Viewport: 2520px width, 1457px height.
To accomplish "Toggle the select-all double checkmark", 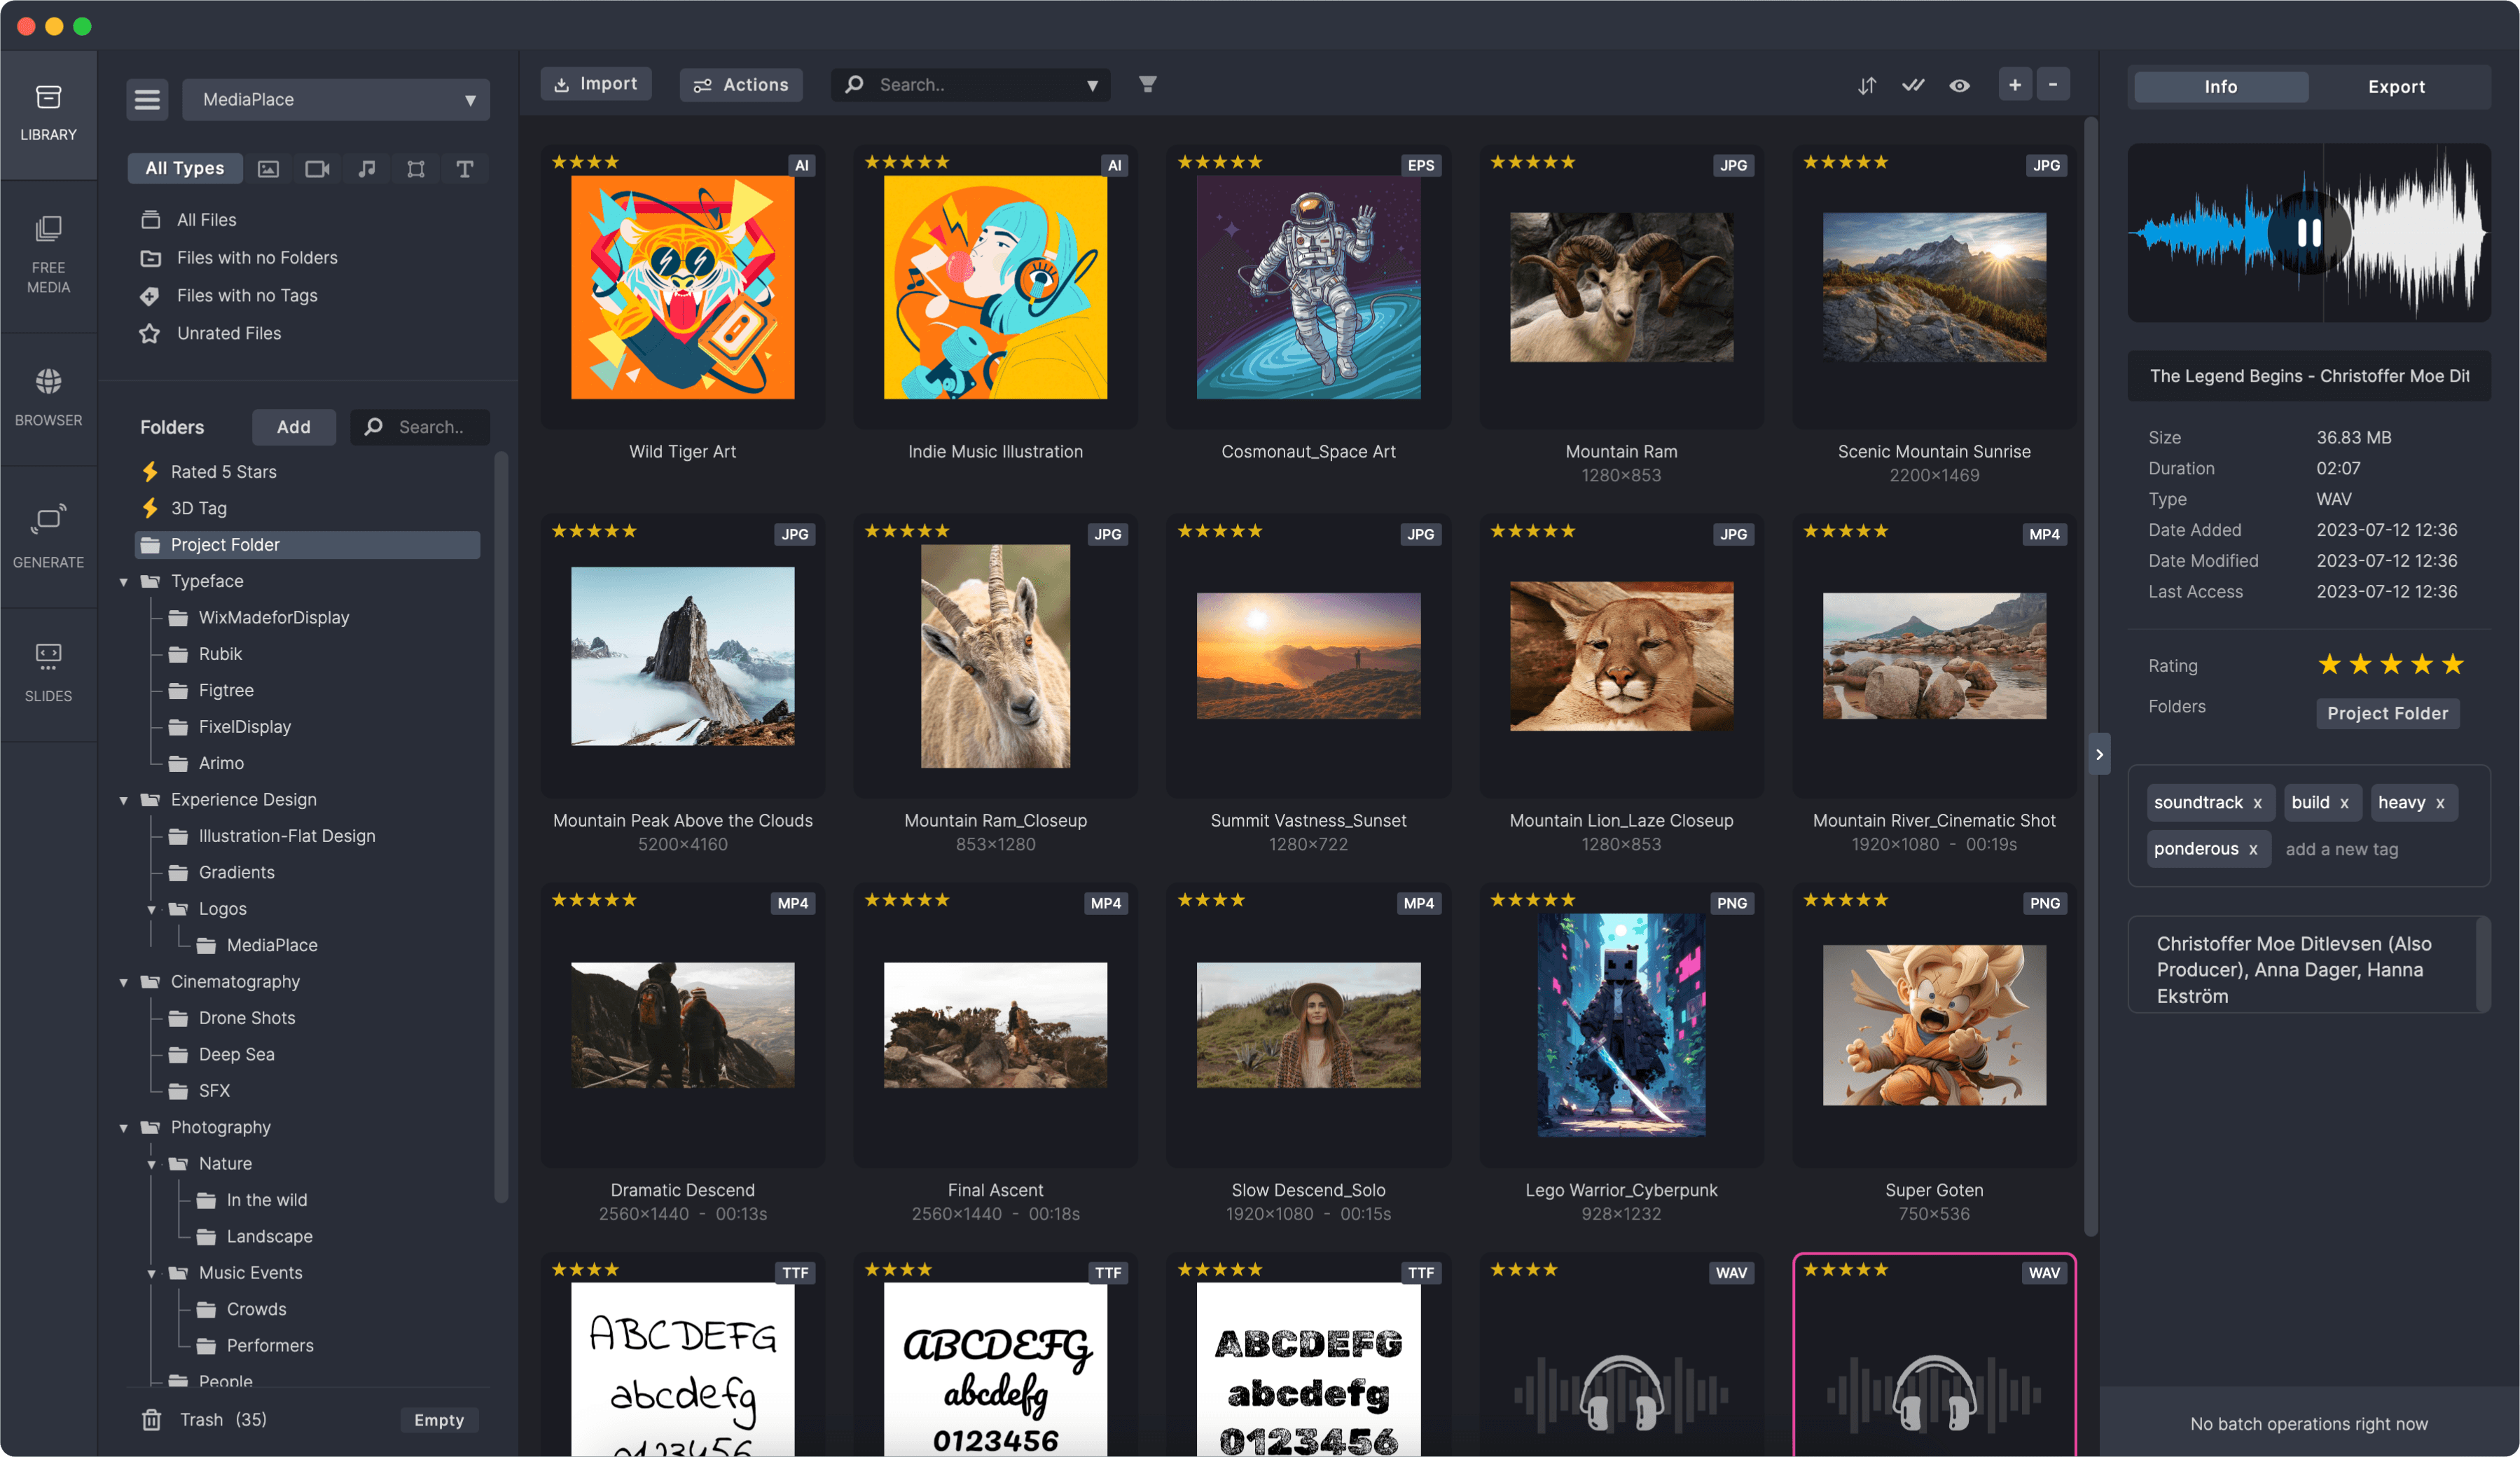I will tap(1912, 86).
